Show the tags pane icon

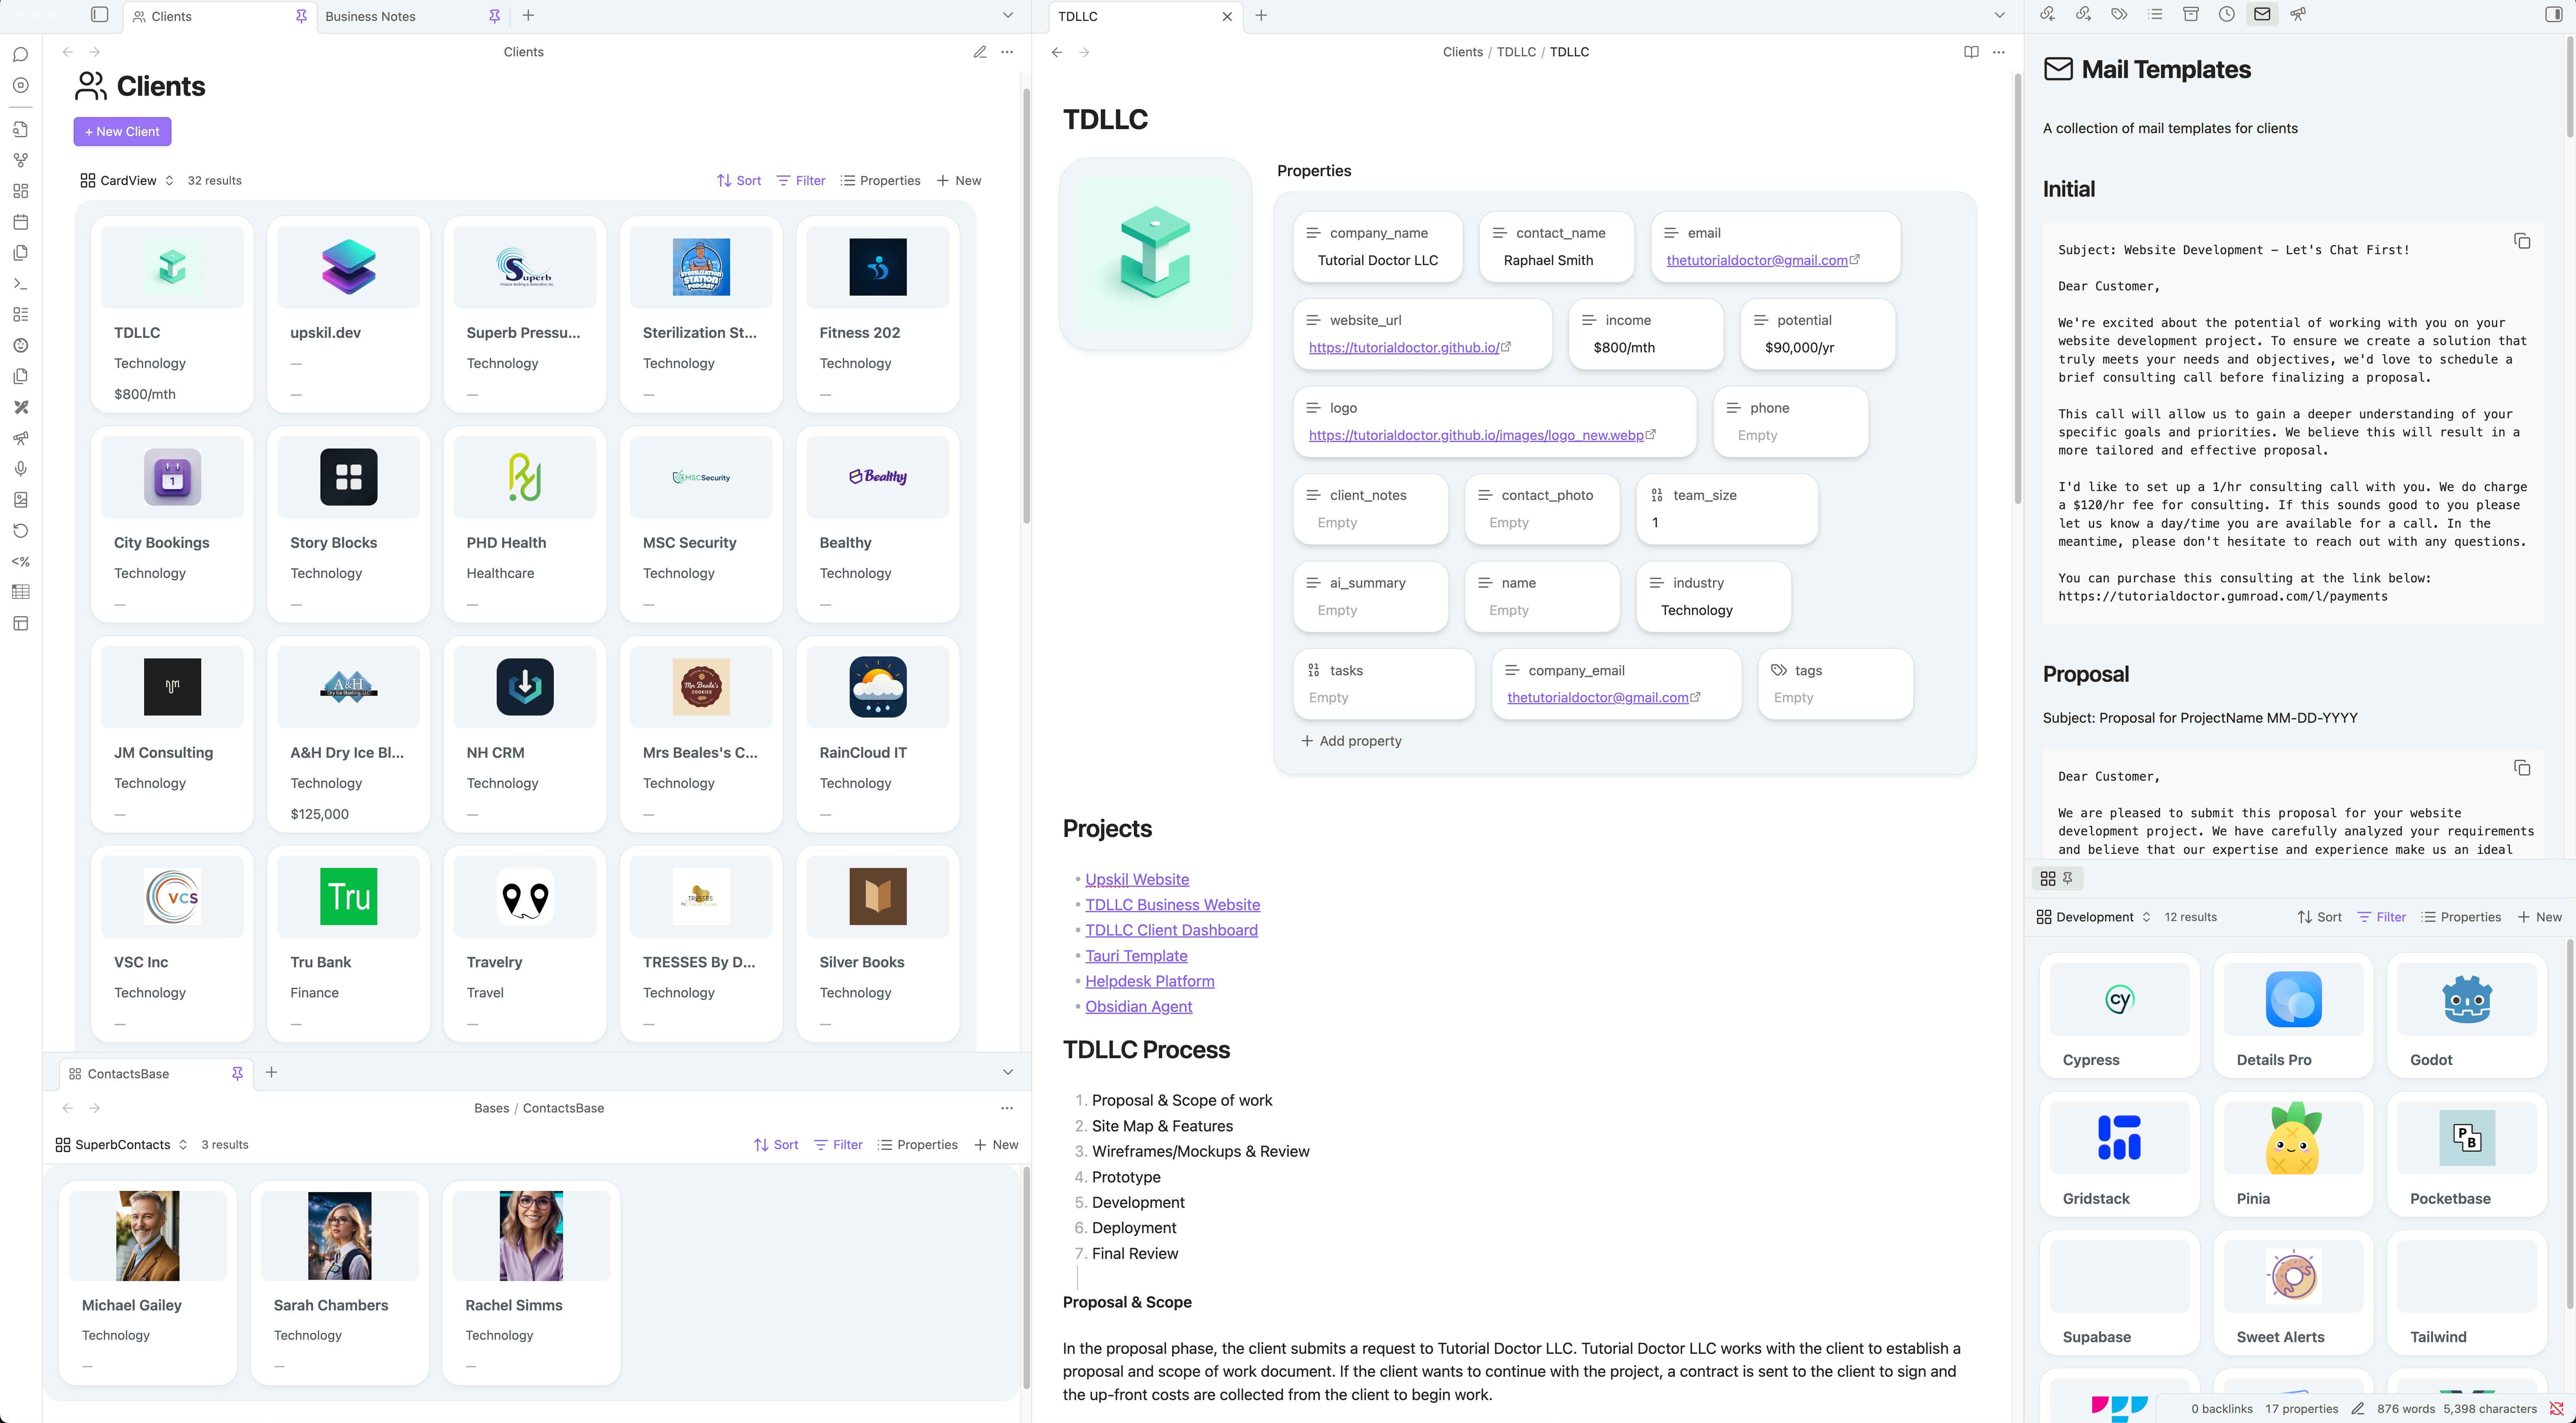click(x=2119, y=14)
